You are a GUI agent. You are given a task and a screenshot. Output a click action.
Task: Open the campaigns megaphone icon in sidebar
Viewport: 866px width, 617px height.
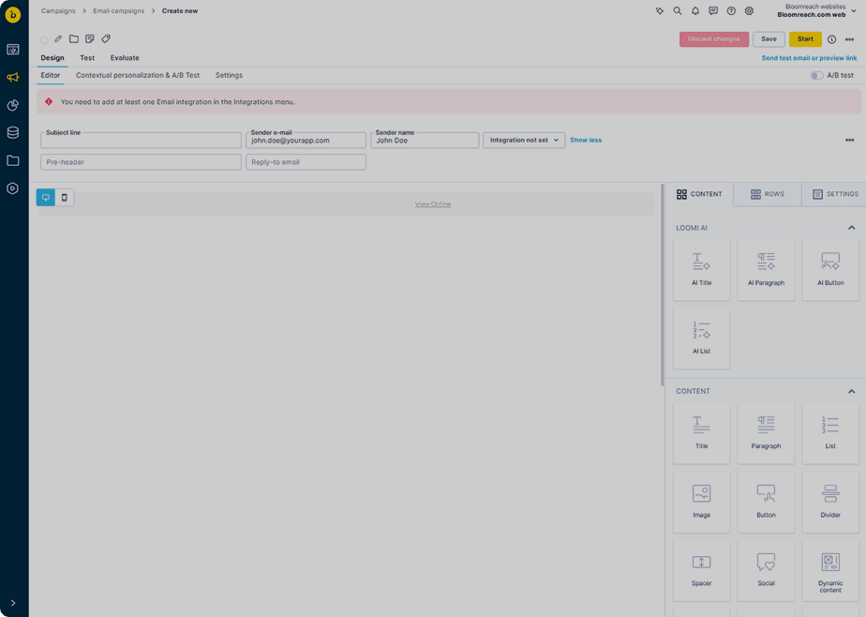pos(13,77)
